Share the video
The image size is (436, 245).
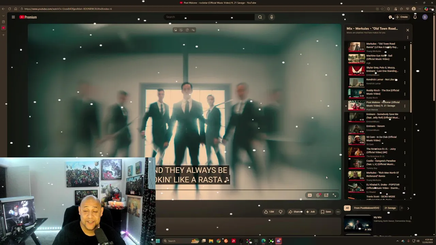(x=295, y=212)
